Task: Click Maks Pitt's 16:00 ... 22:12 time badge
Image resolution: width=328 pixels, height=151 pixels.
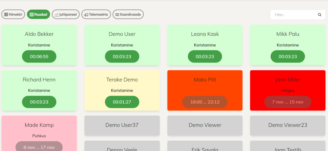Action: [x=205, y=102]
